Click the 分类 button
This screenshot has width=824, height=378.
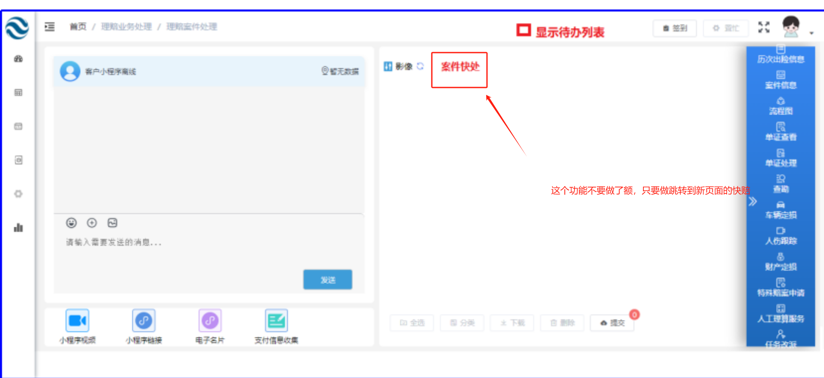tap(462, 323)
